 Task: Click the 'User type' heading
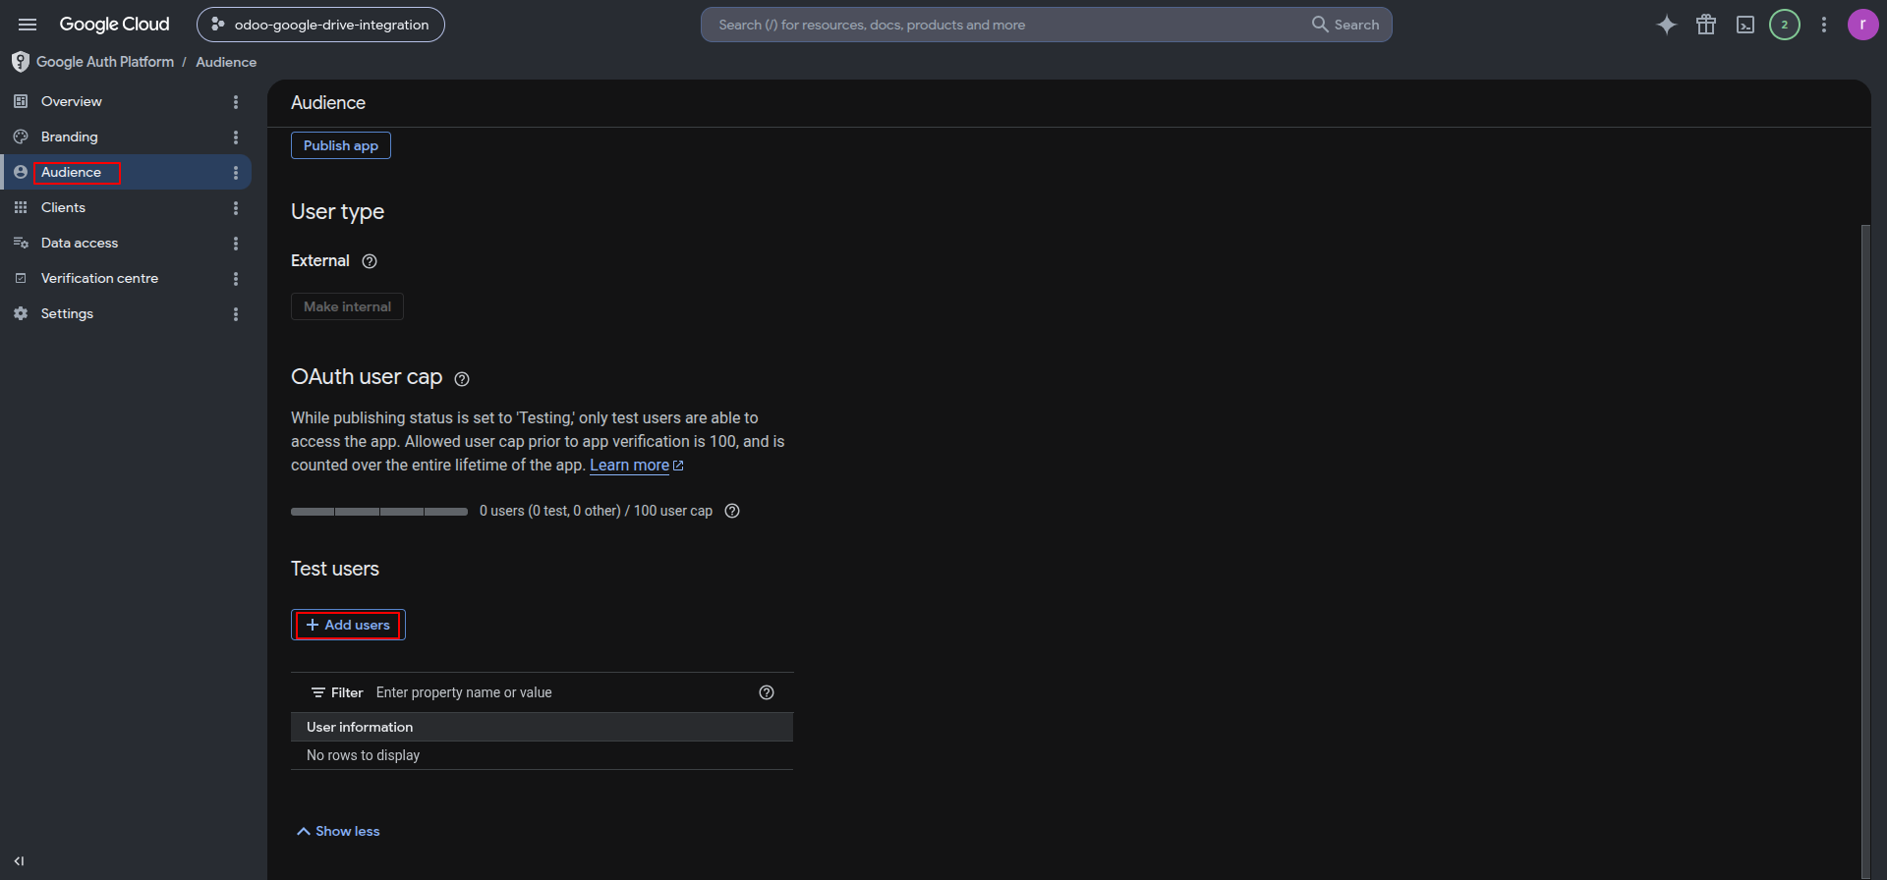click(x=337, y=212)
